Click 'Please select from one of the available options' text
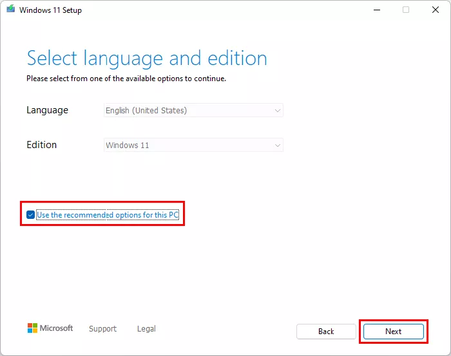451x356 pixels. pos(126,79)
